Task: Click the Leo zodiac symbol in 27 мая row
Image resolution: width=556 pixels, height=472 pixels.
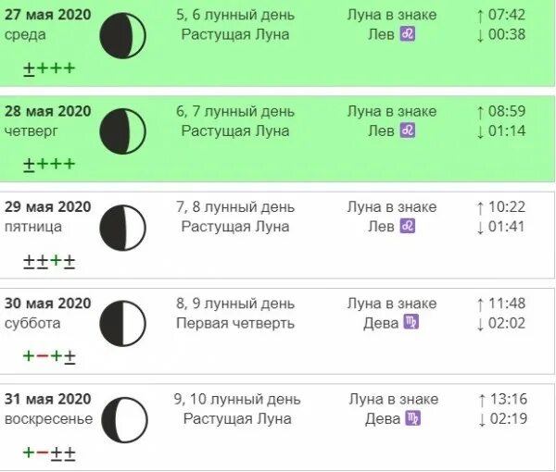Action: point(408,34)
